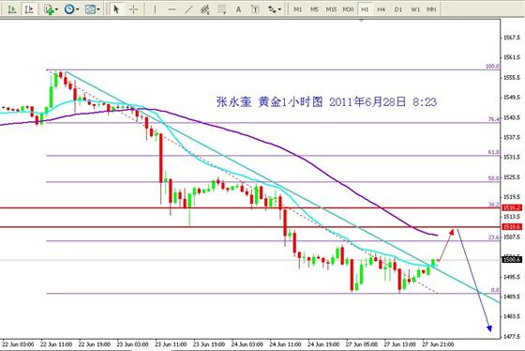Select the cursor arrow tool
This screenshot has width=525, height=351.
(116, 9)
